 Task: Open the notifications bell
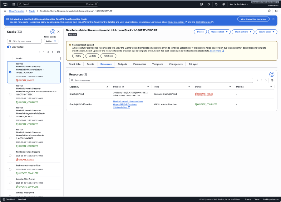[x=209, y=4]
